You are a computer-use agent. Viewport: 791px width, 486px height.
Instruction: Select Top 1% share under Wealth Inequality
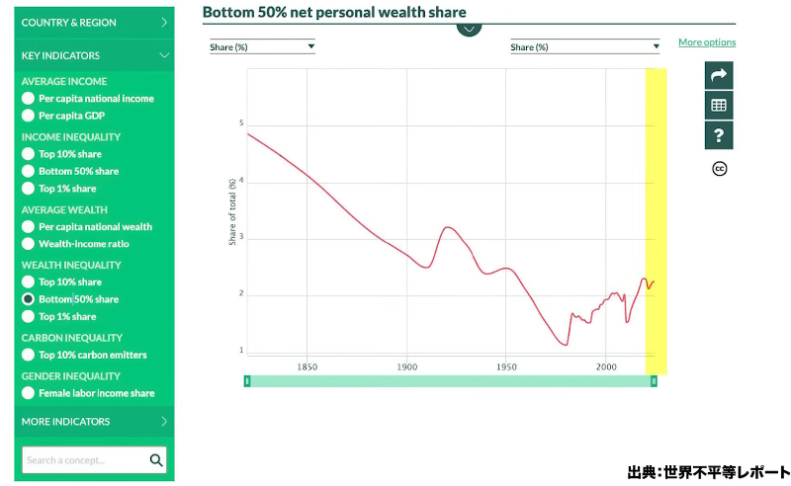(29, 317)
